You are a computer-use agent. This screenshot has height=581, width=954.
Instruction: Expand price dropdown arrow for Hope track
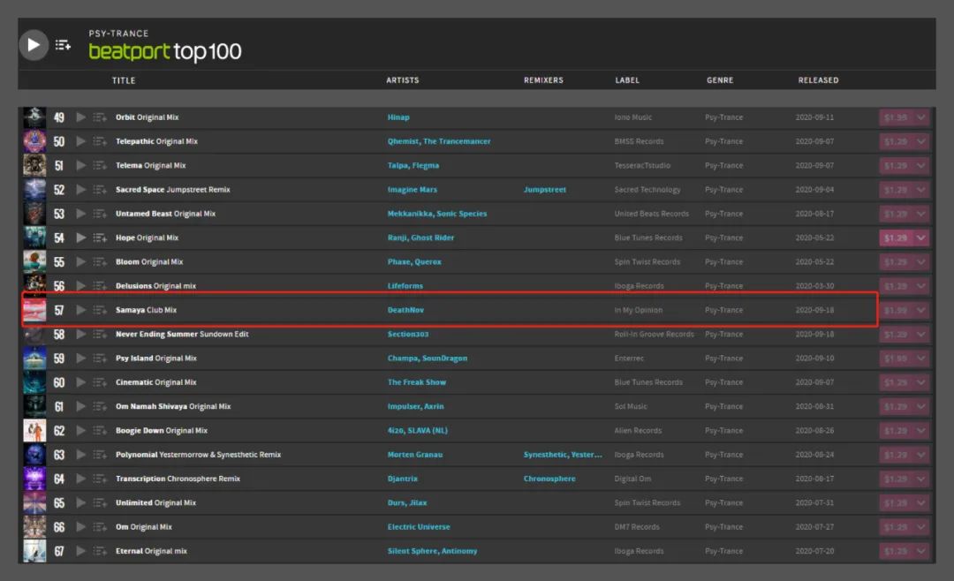click(x=921, y=238)
